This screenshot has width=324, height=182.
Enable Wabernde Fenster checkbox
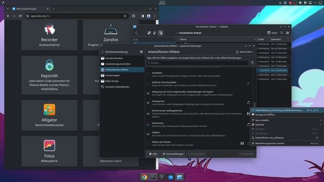click(x=148, y=144)
